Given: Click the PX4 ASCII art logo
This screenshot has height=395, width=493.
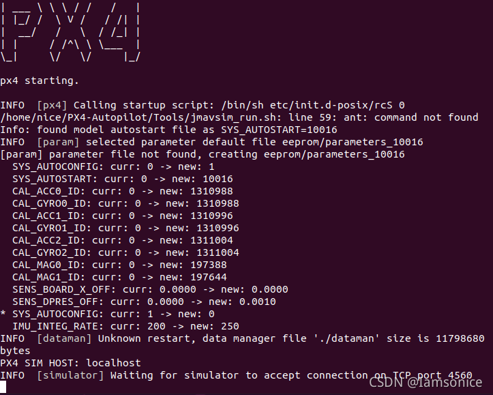Looking at the screenshot, I should click(x=70, y=31).
